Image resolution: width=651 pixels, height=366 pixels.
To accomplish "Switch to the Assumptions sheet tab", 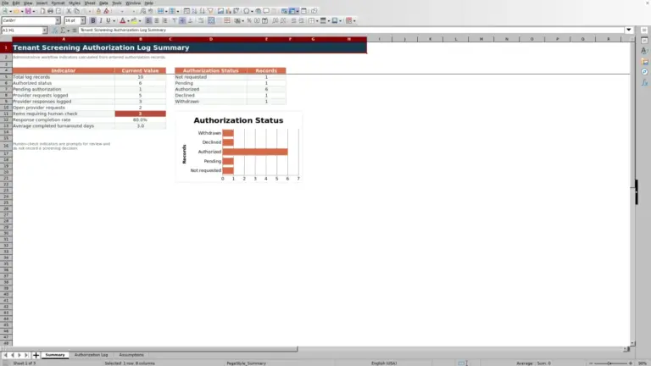I will (131, 355).
